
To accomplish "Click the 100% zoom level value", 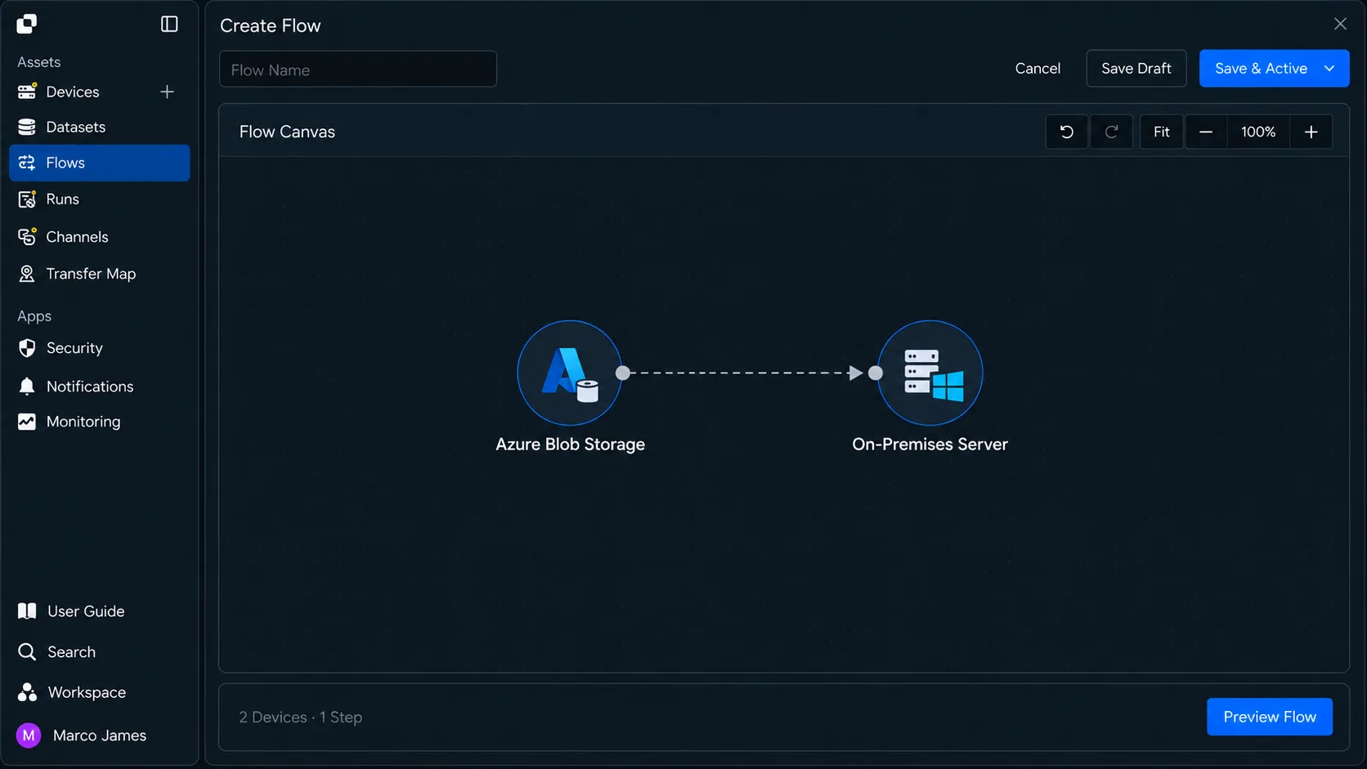I will [x=1257, y=132].
